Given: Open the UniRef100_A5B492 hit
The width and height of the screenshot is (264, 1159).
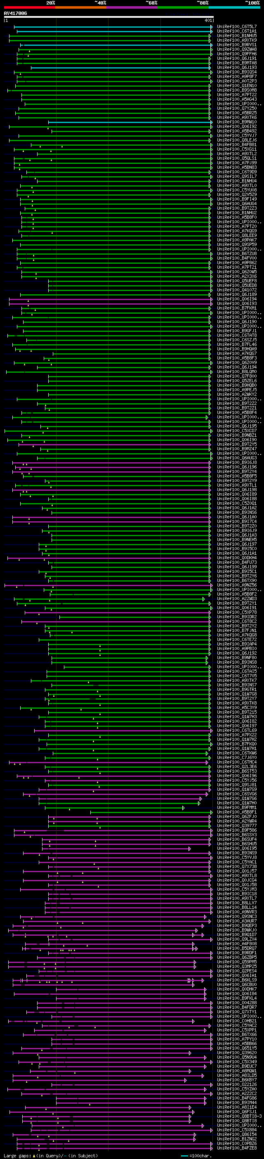Looking at the screenshot, I should tap(237, 131).
